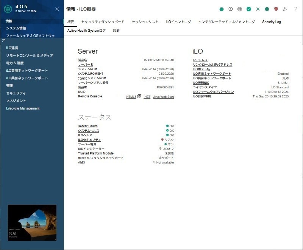Viewport: 303px width, 250px height.
Task: Click the green checkmark health status icon
Action: click(x=249, y=9)
